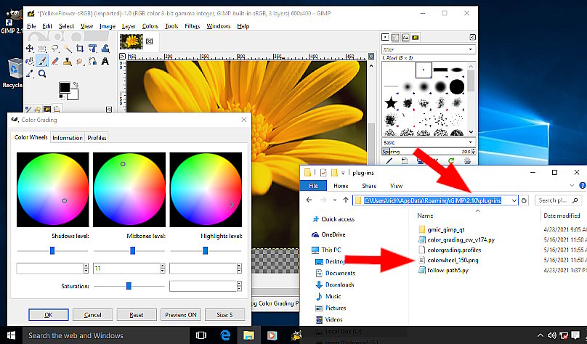Select the Move tool in GIMP toolbox

(30, 49)
